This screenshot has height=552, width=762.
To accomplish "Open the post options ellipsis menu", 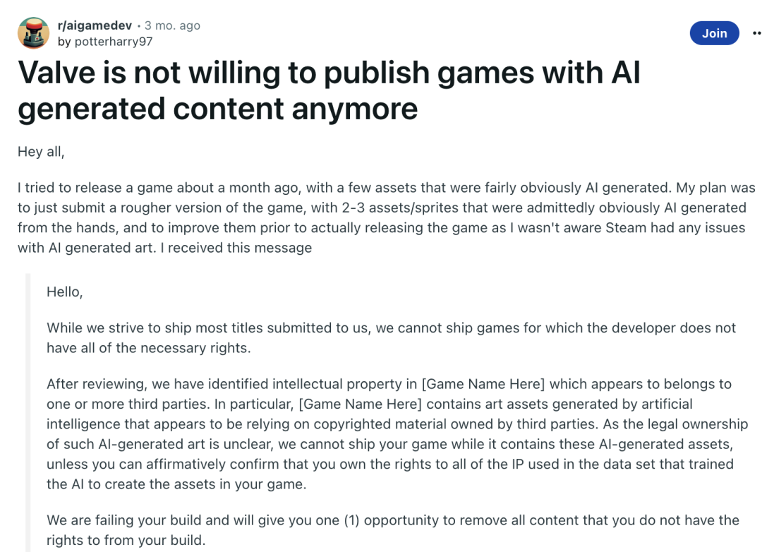I will pos(757,33).
